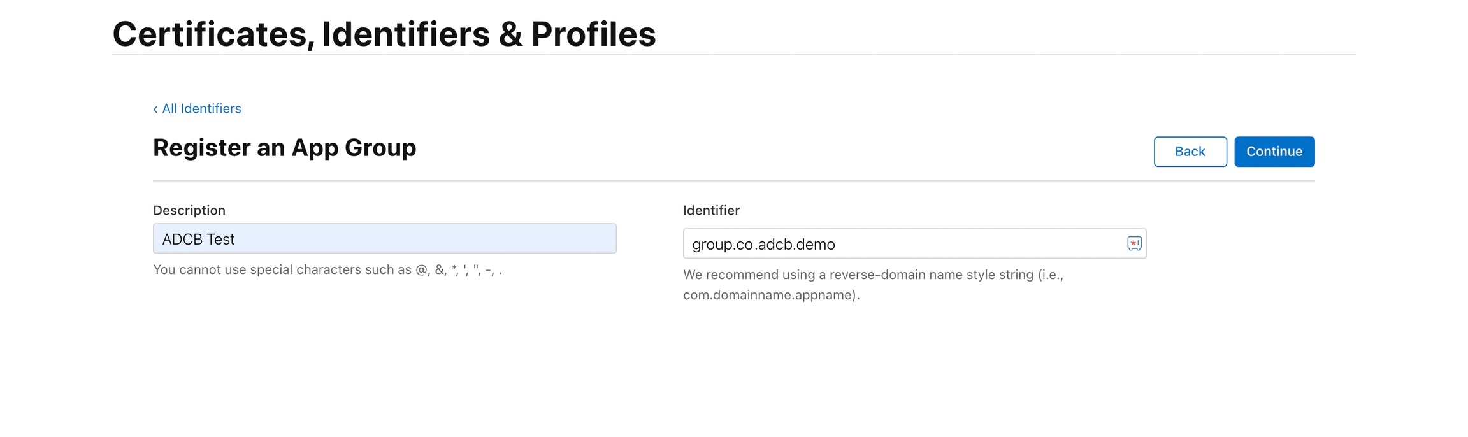The height and width of the screenshot is (437, 1468).
Task: Click "App Group" in the section heading
Action: [354, 148]
